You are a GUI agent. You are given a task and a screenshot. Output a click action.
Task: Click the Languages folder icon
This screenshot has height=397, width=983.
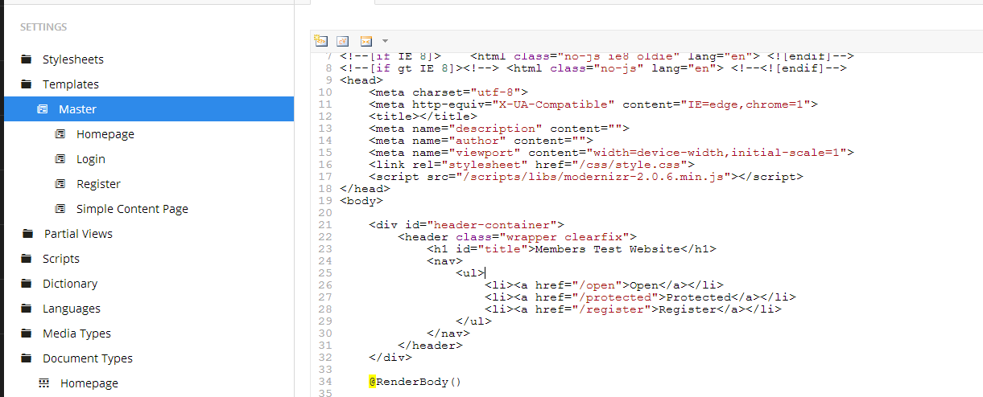pos(27,309)
